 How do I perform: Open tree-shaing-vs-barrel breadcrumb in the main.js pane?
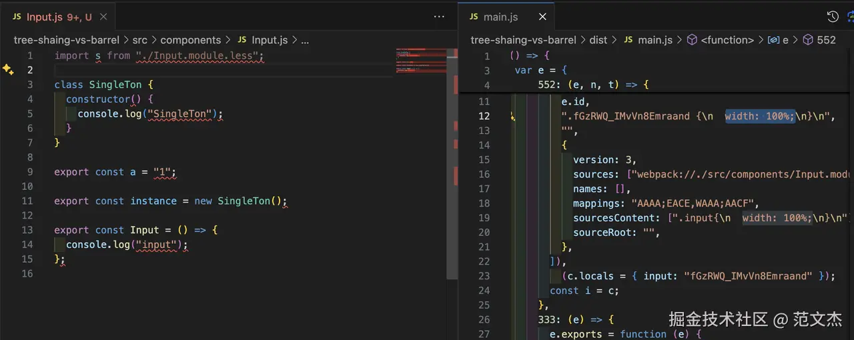(x=523, y=40)
